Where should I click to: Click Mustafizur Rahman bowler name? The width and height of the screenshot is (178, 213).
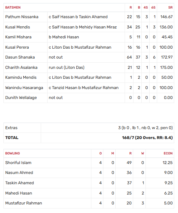click(24, 203)
